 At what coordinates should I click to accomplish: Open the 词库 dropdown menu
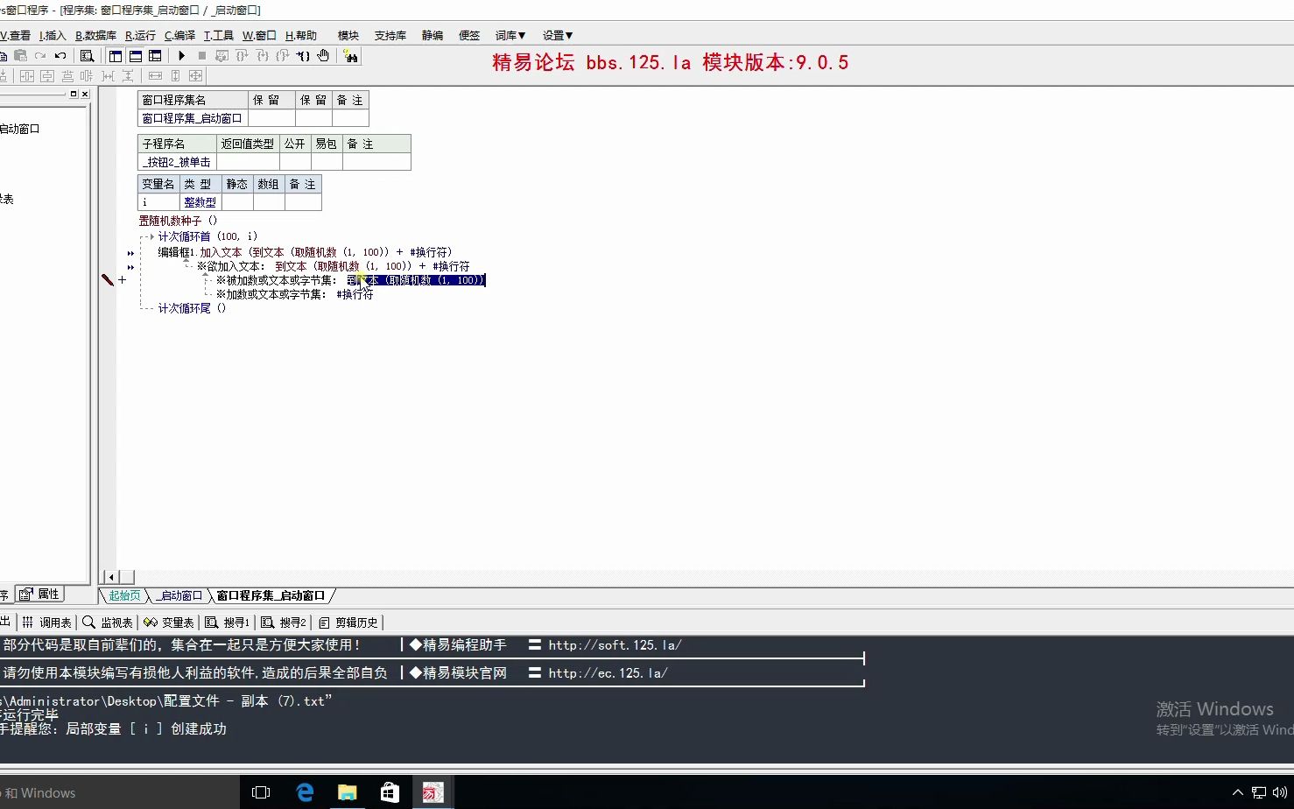coord(509,35)
